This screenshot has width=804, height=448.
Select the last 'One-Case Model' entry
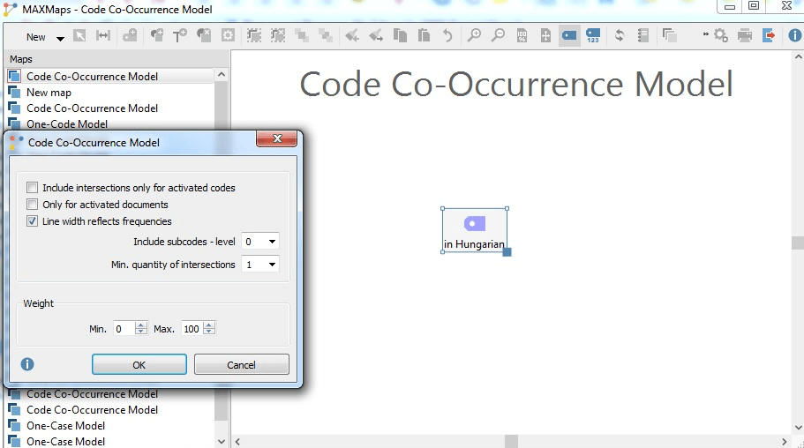click(65, 441)
